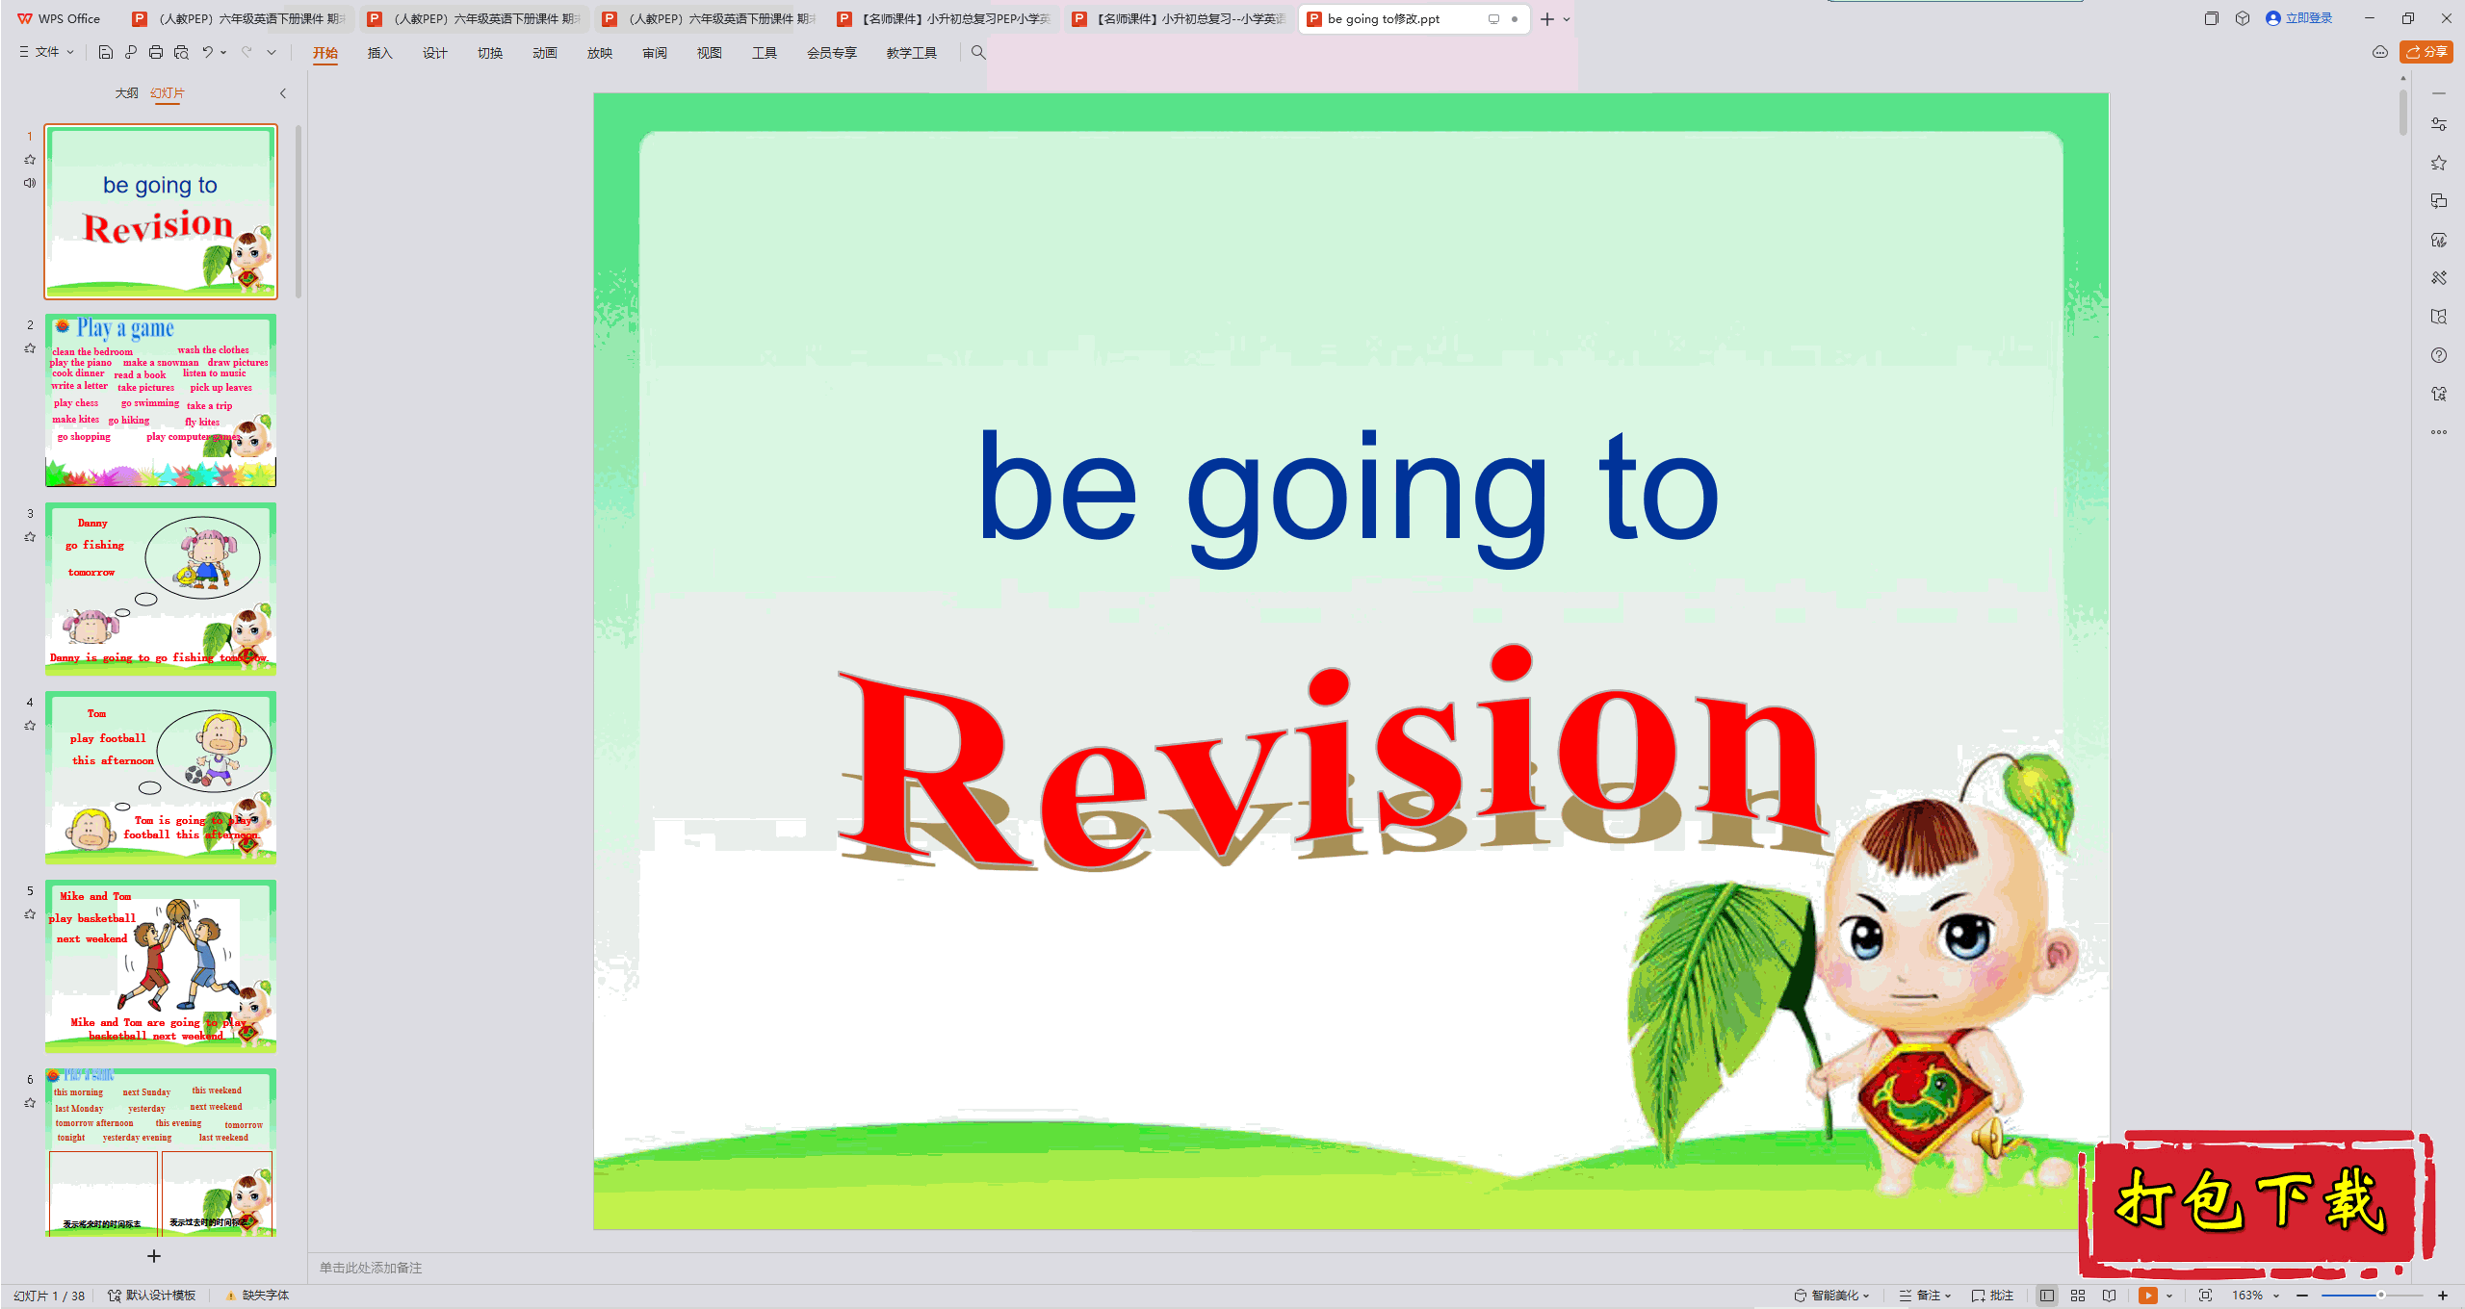The height and width of the screenshot is (1309, 2465).
Task: Adjust the zoom slider handle
Action: coord(2380,1296)
